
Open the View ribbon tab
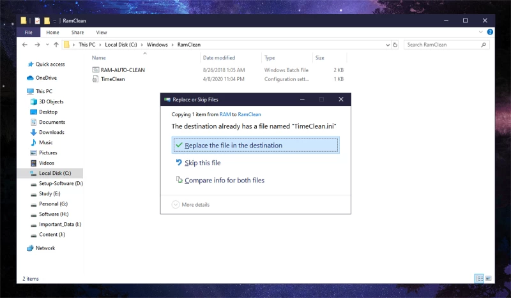tap(102, 33)
